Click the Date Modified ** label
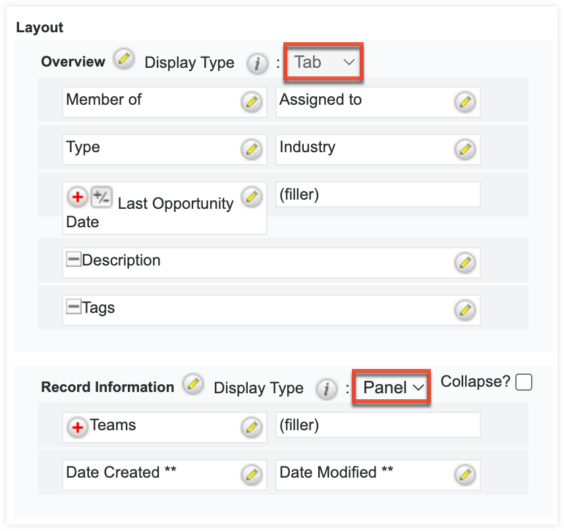Screen dimensions: 564x531 tap(336, 472)
